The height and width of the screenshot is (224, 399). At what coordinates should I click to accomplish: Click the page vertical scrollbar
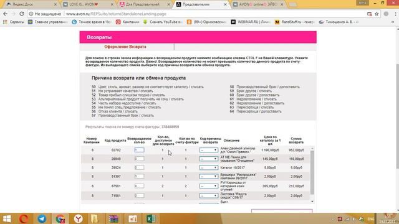(x=397, y=116)
